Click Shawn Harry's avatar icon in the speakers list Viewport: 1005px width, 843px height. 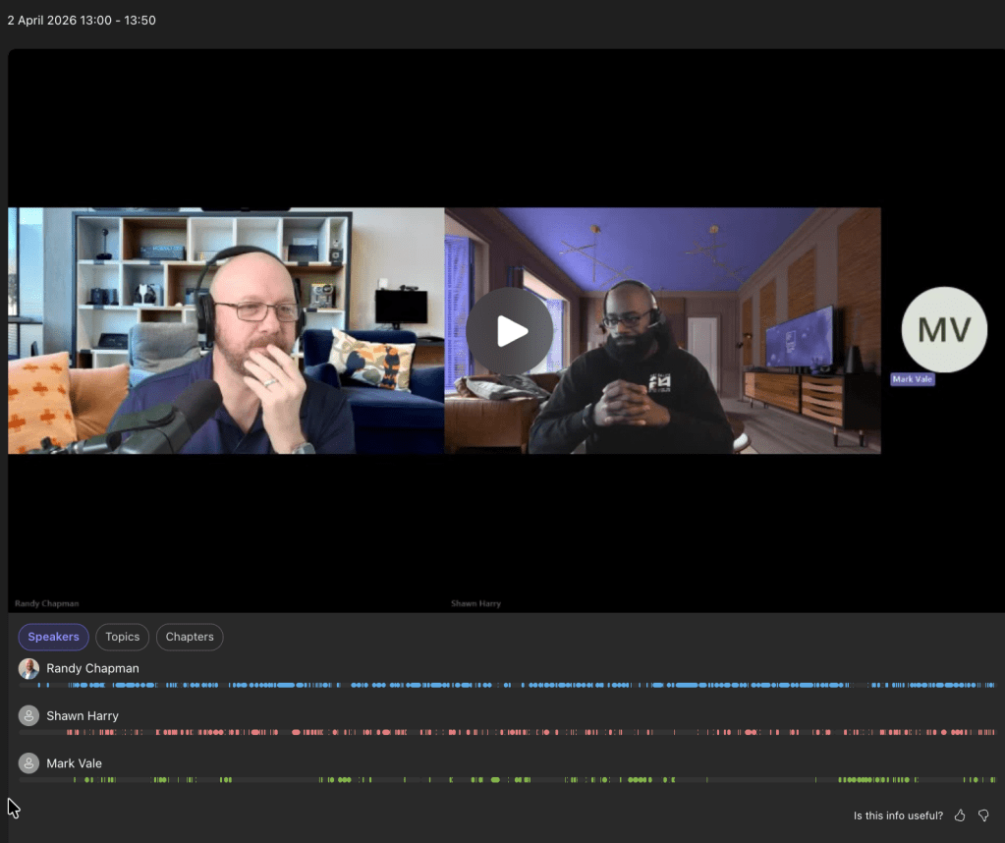pos(28,715)
